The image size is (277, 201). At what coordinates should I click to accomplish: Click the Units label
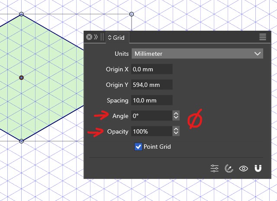[122, 54]
